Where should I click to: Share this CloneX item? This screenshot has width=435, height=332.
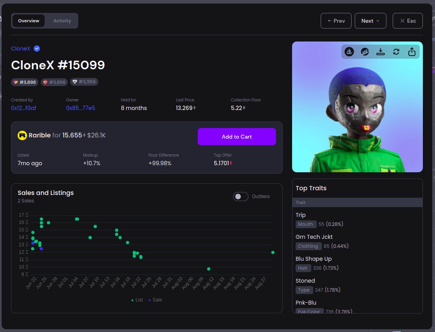point(412,52)
